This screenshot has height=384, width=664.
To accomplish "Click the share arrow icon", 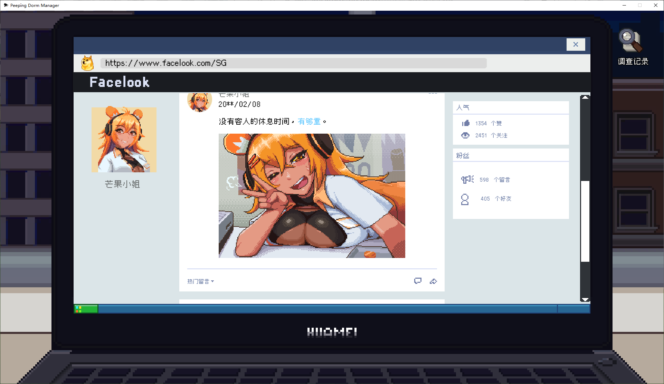I will tap(433, 281).
